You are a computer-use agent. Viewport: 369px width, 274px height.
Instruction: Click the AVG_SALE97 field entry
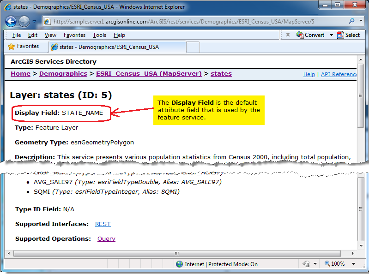pos(127,182)
